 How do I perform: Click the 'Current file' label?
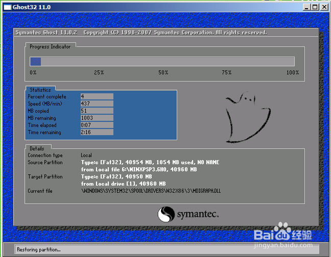pyautogui.click(x=40, y=191)
